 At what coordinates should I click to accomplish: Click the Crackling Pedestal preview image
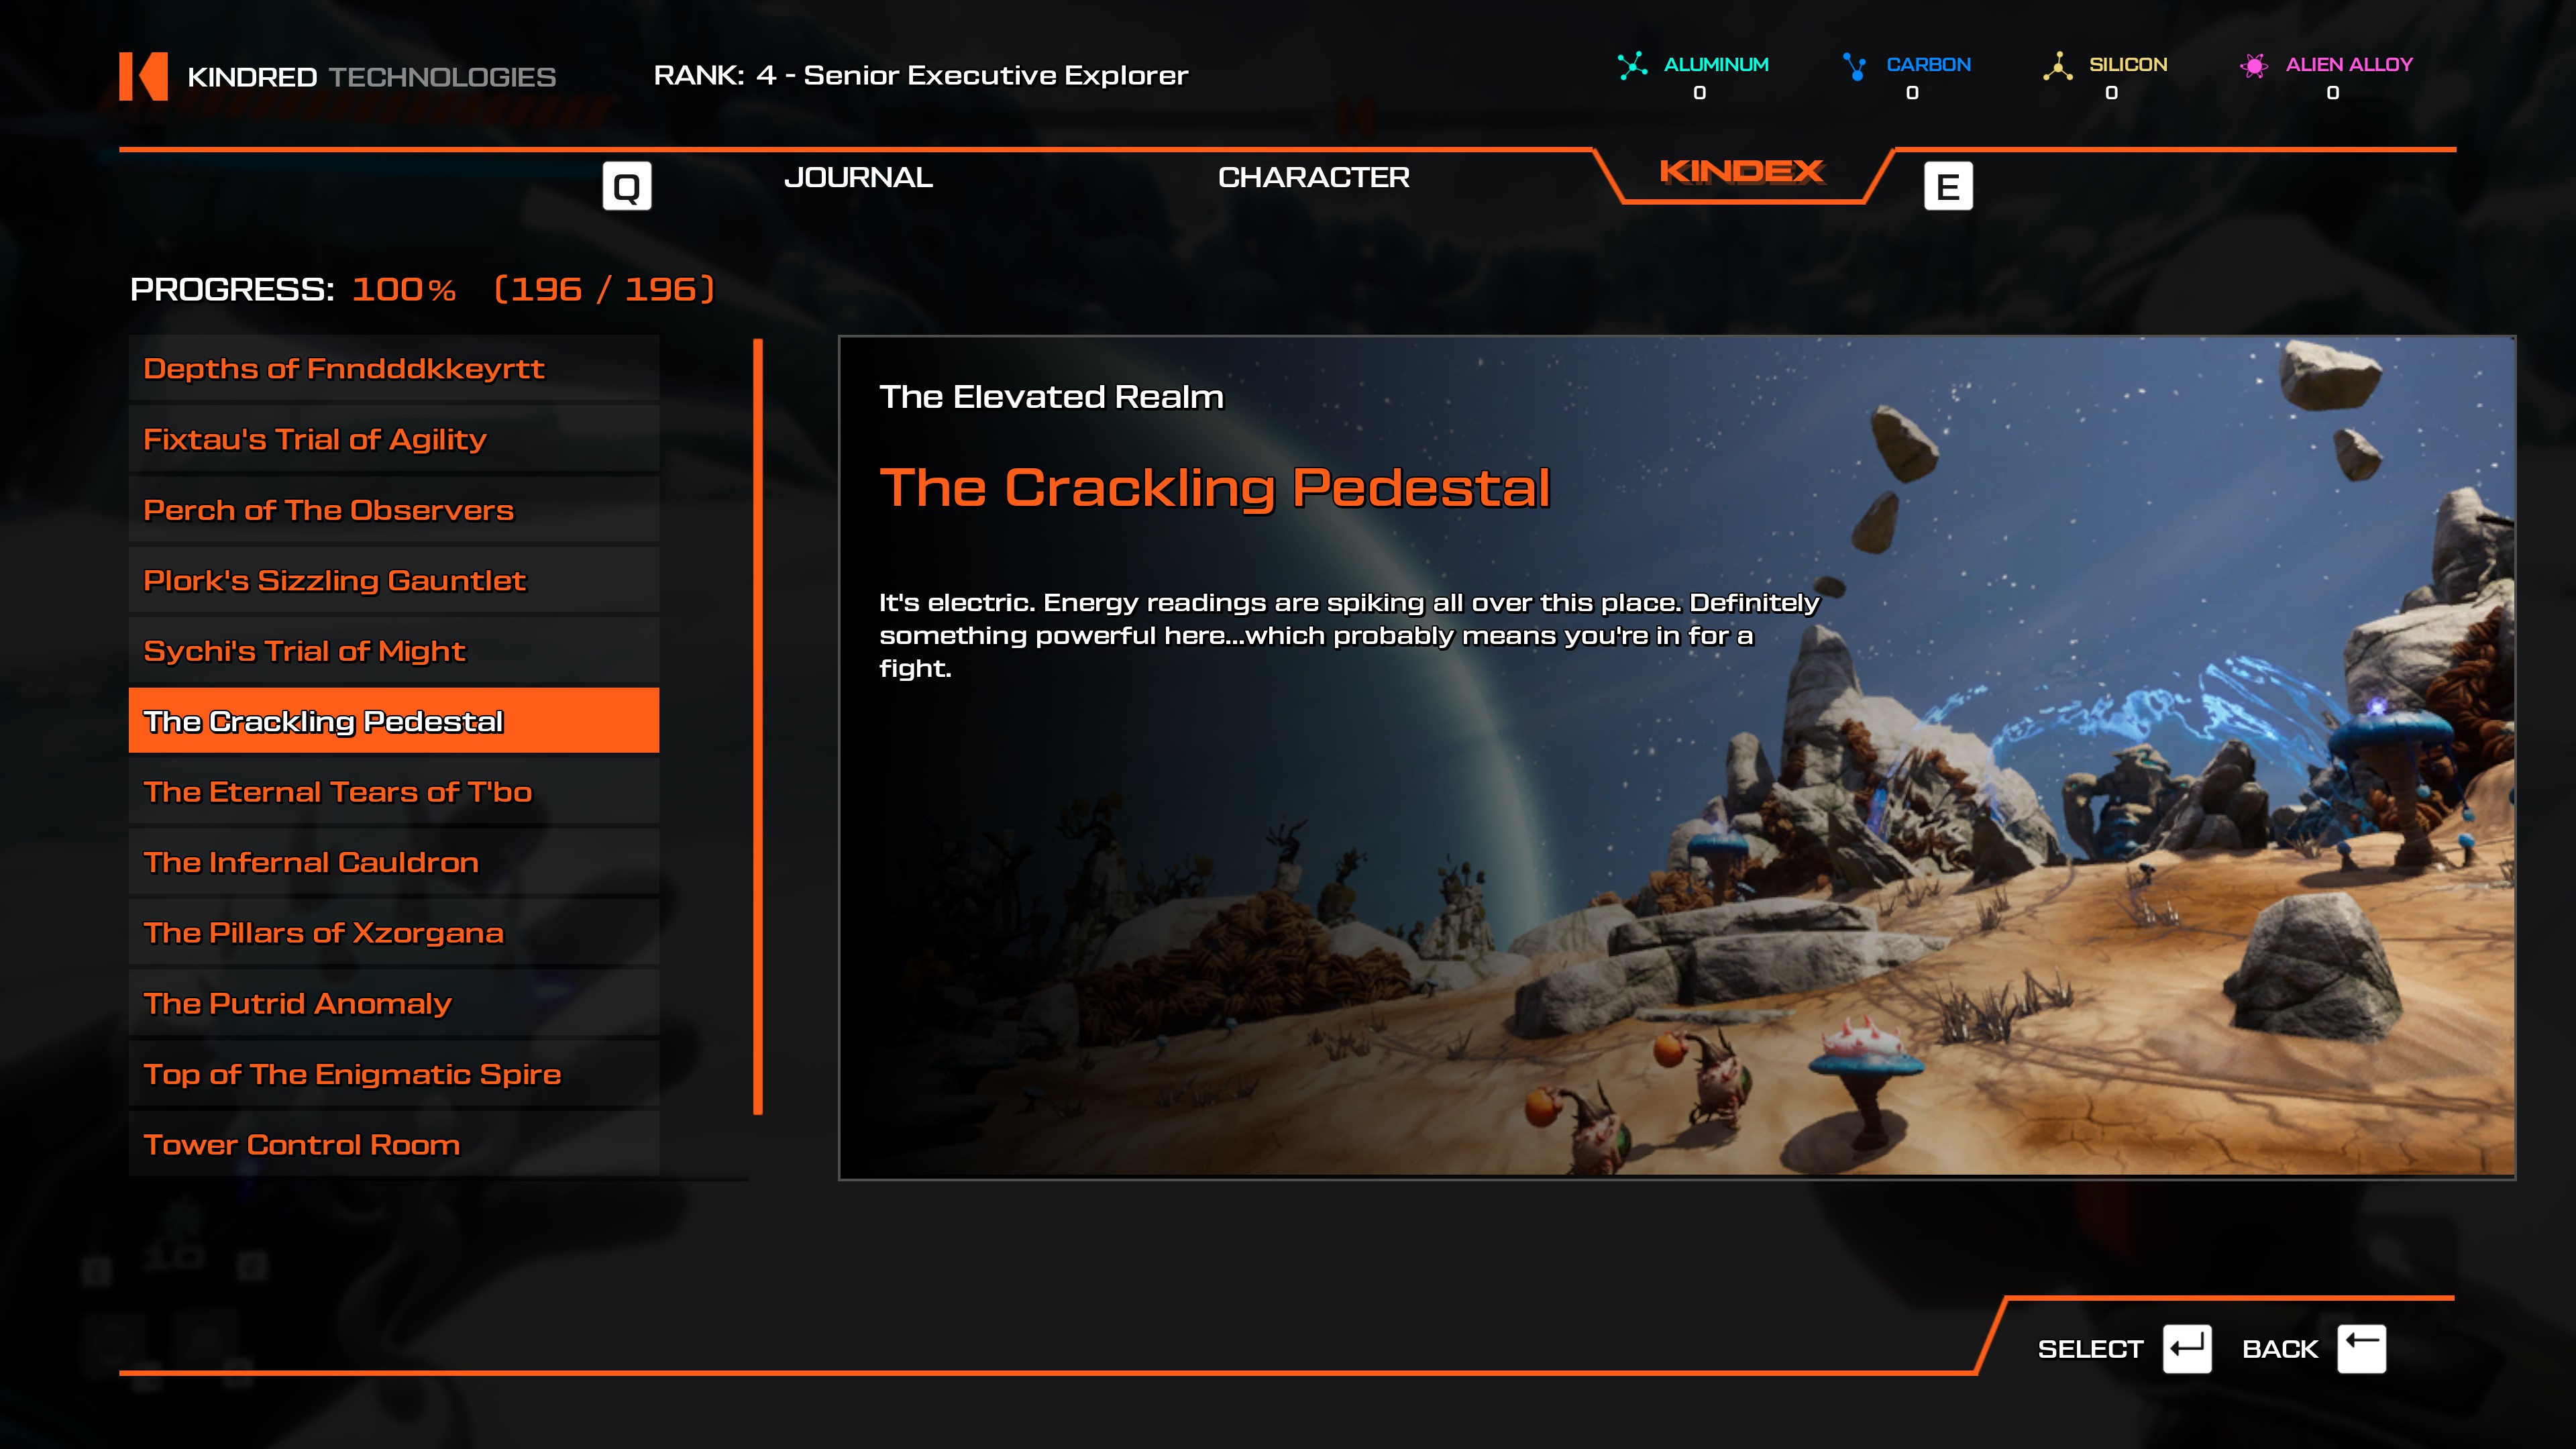(1677, 758)
